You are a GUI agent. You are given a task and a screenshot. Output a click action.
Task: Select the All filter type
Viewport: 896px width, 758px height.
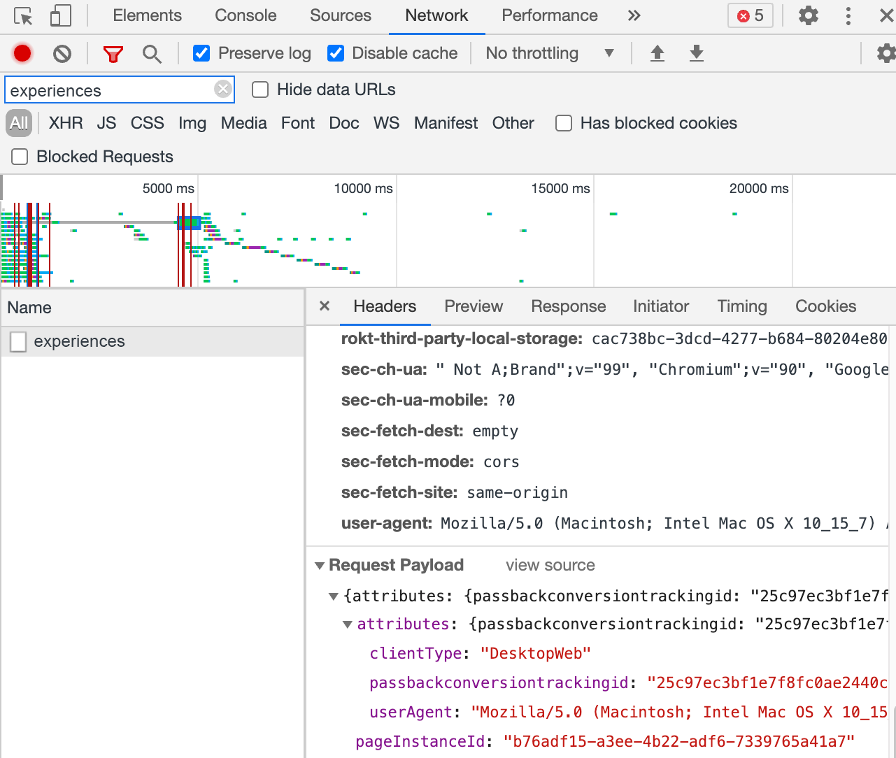coord(19,123)
